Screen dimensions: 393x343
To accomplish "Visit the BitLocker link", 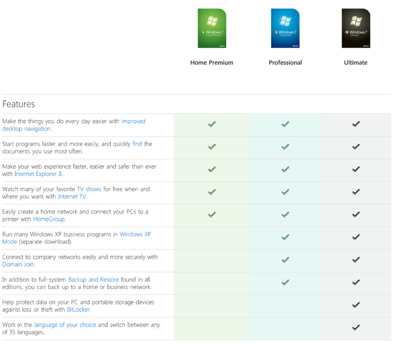I will point(79,310).
